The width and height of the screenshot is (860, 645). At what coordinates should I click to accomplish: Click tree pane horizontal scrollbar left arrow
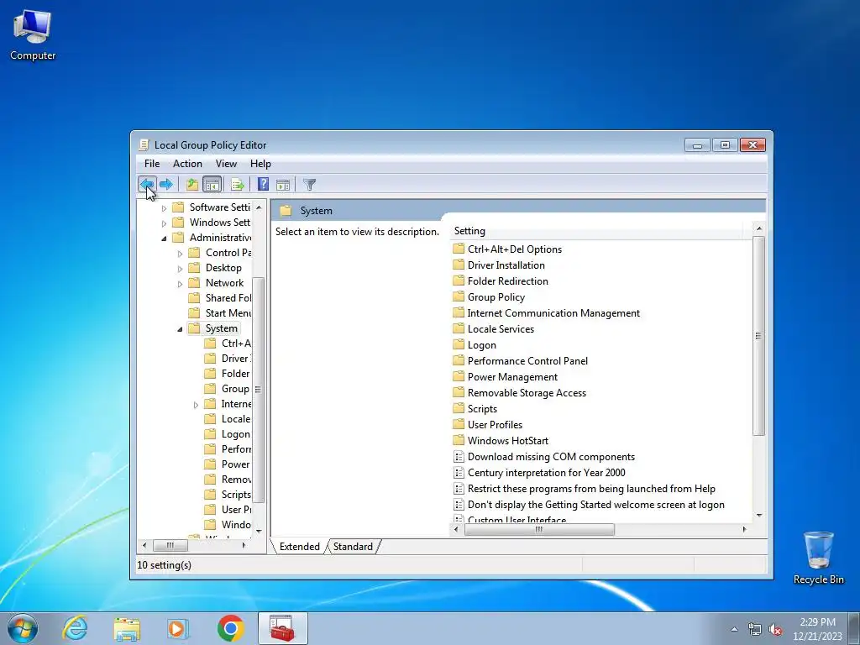(x=144, y=545)
